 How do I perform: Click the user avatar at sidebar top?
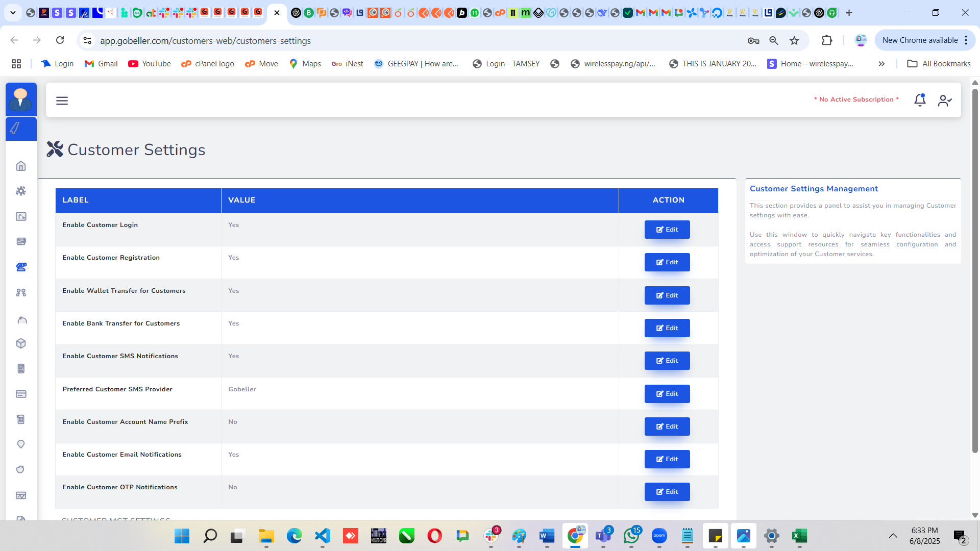(x=21, y=99)
